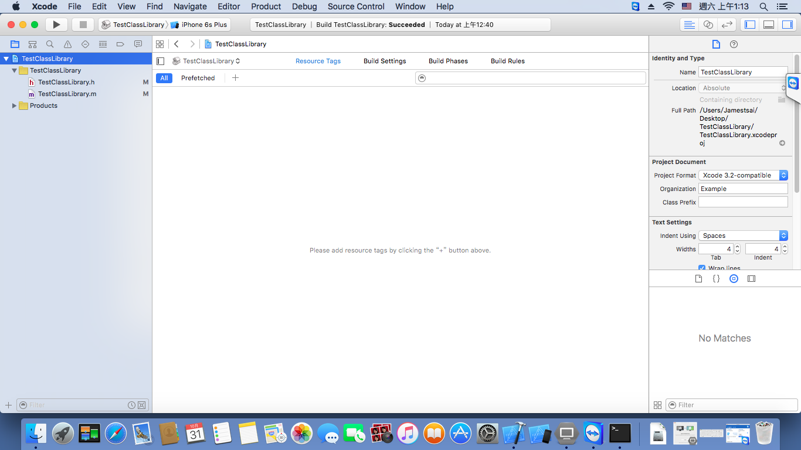Select the TestClassLibrary.m file
Screen dimensions: 801x450
67,94
